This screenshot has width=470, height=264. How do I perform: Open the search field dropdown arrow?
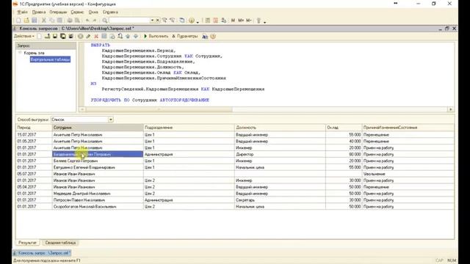[152, 21]
